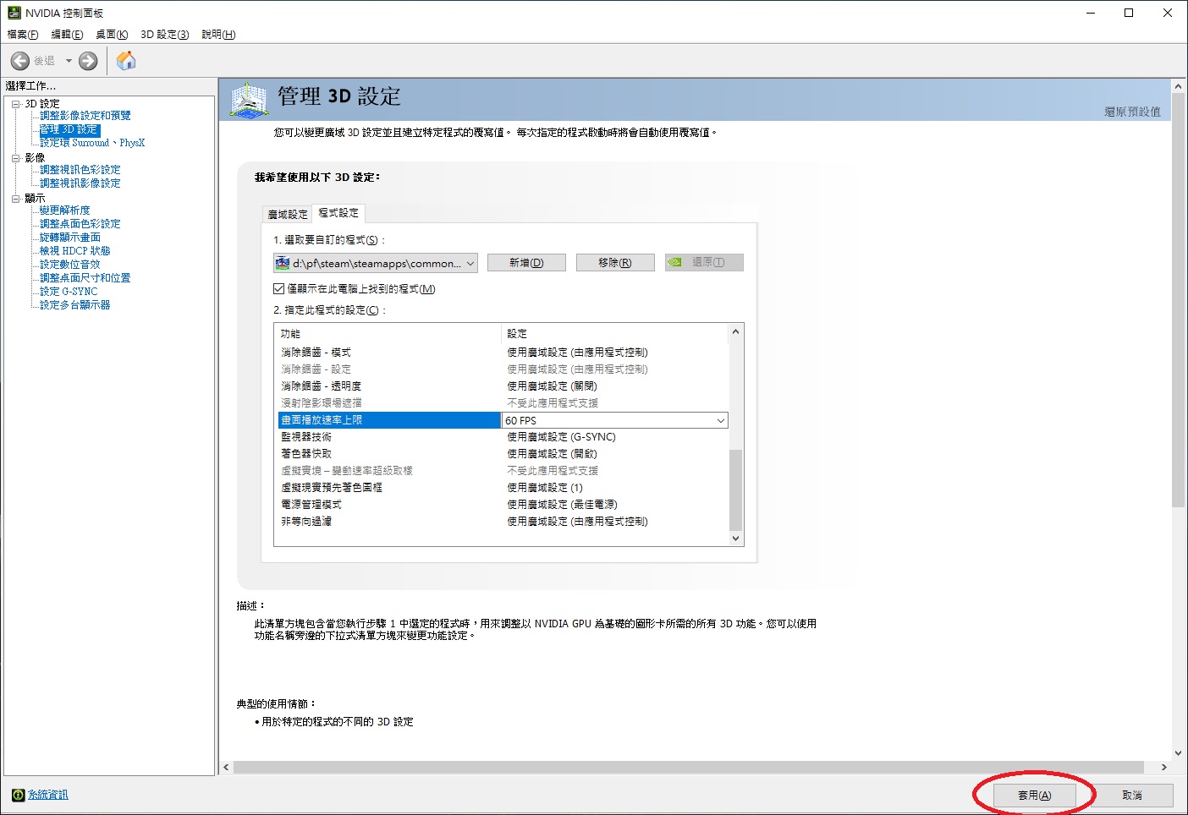Collapse the 顯示 tree node
The image size is (1188, 815).
pyautogui.click(x=15, y=199)
